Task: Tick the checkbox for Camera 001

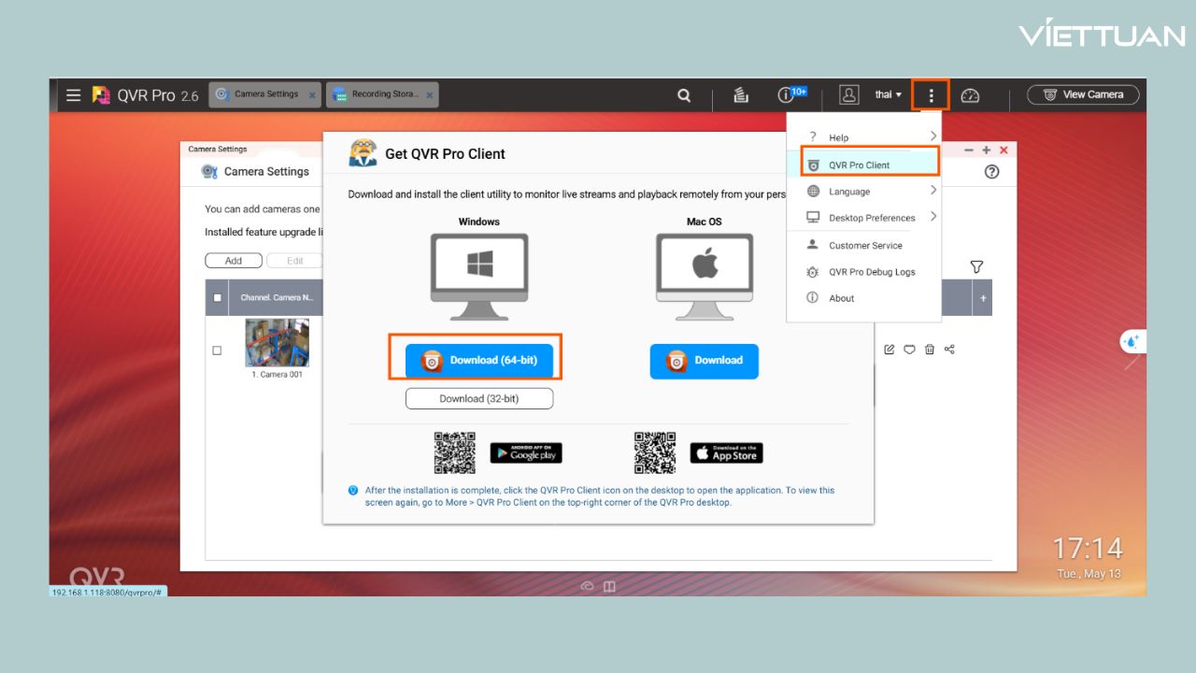Action: click(218, 351)
